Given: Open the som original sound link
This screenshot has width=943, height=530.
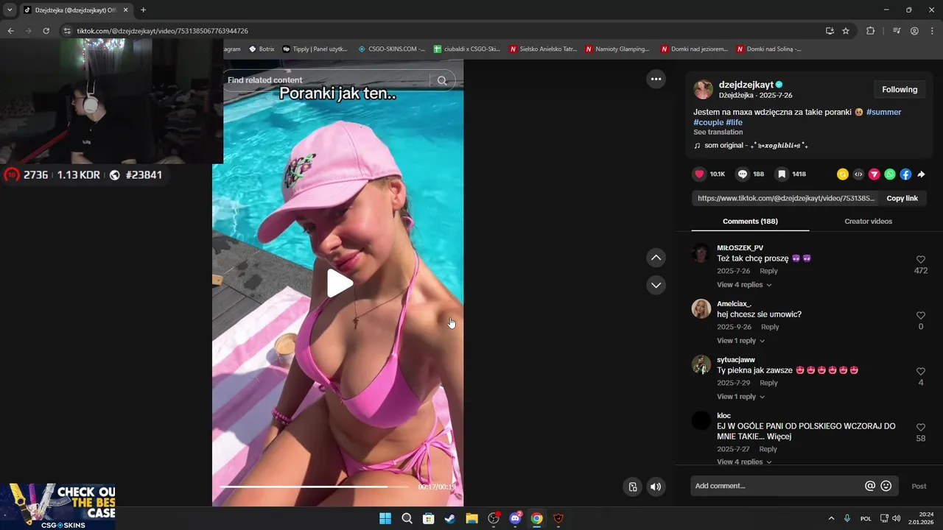Looking at the screenshot, I should pos(751,146).
